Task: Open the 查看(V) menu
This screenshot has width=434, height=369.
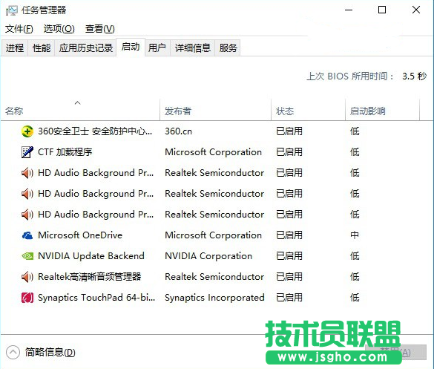Action: coord(99,29)
